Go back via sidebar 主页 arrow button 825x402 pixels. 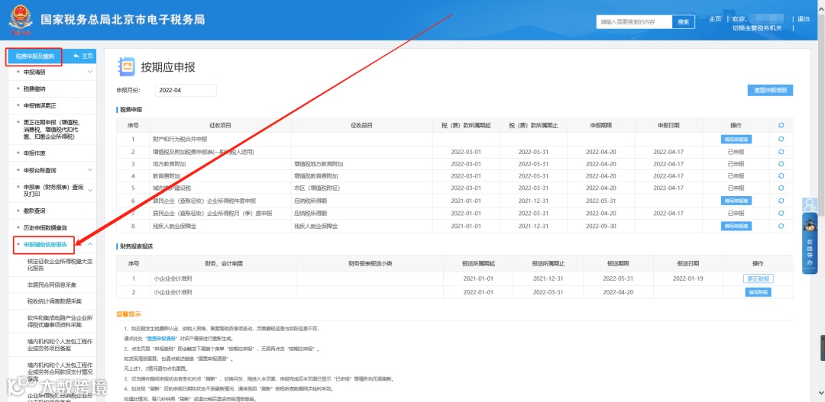[82, 56]
